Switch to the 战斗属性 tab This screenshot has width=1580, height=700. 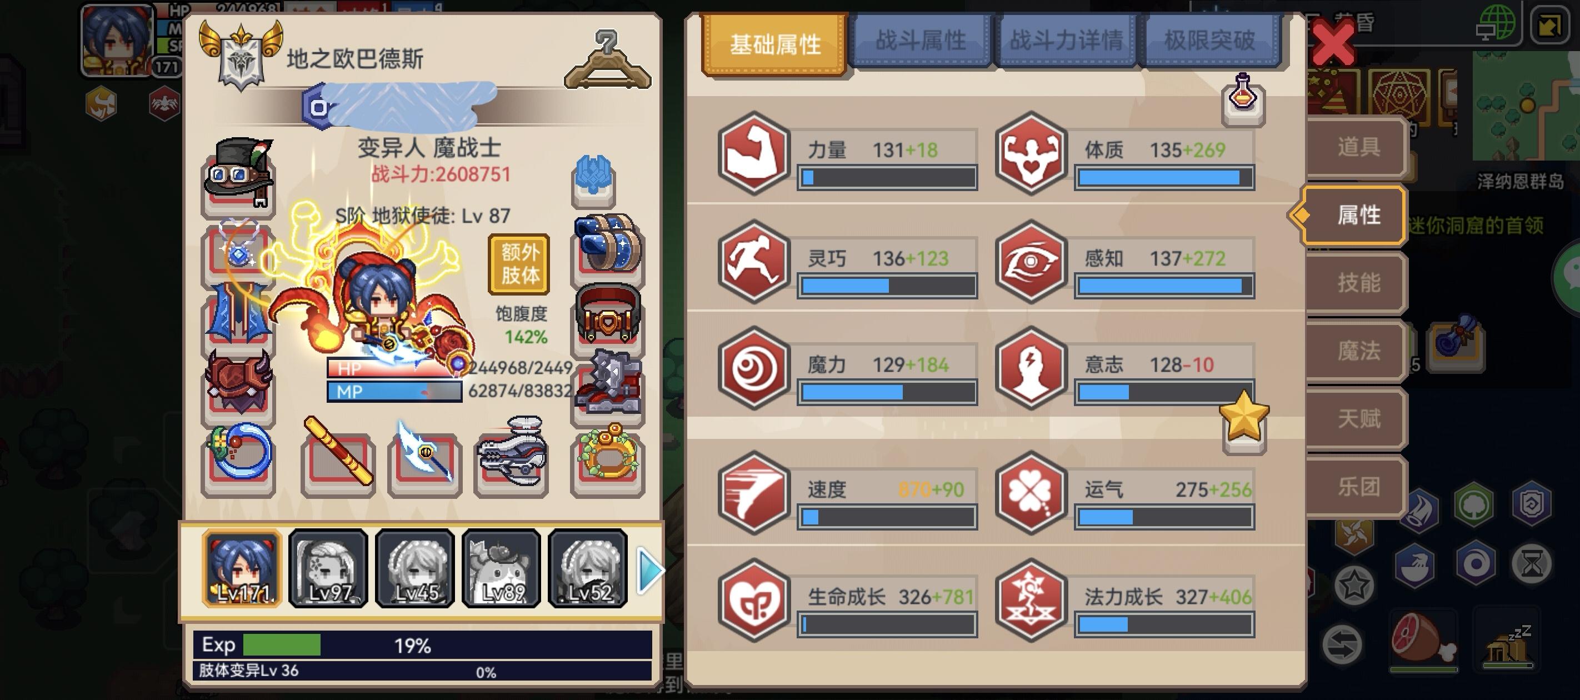[x=921, y=41]
